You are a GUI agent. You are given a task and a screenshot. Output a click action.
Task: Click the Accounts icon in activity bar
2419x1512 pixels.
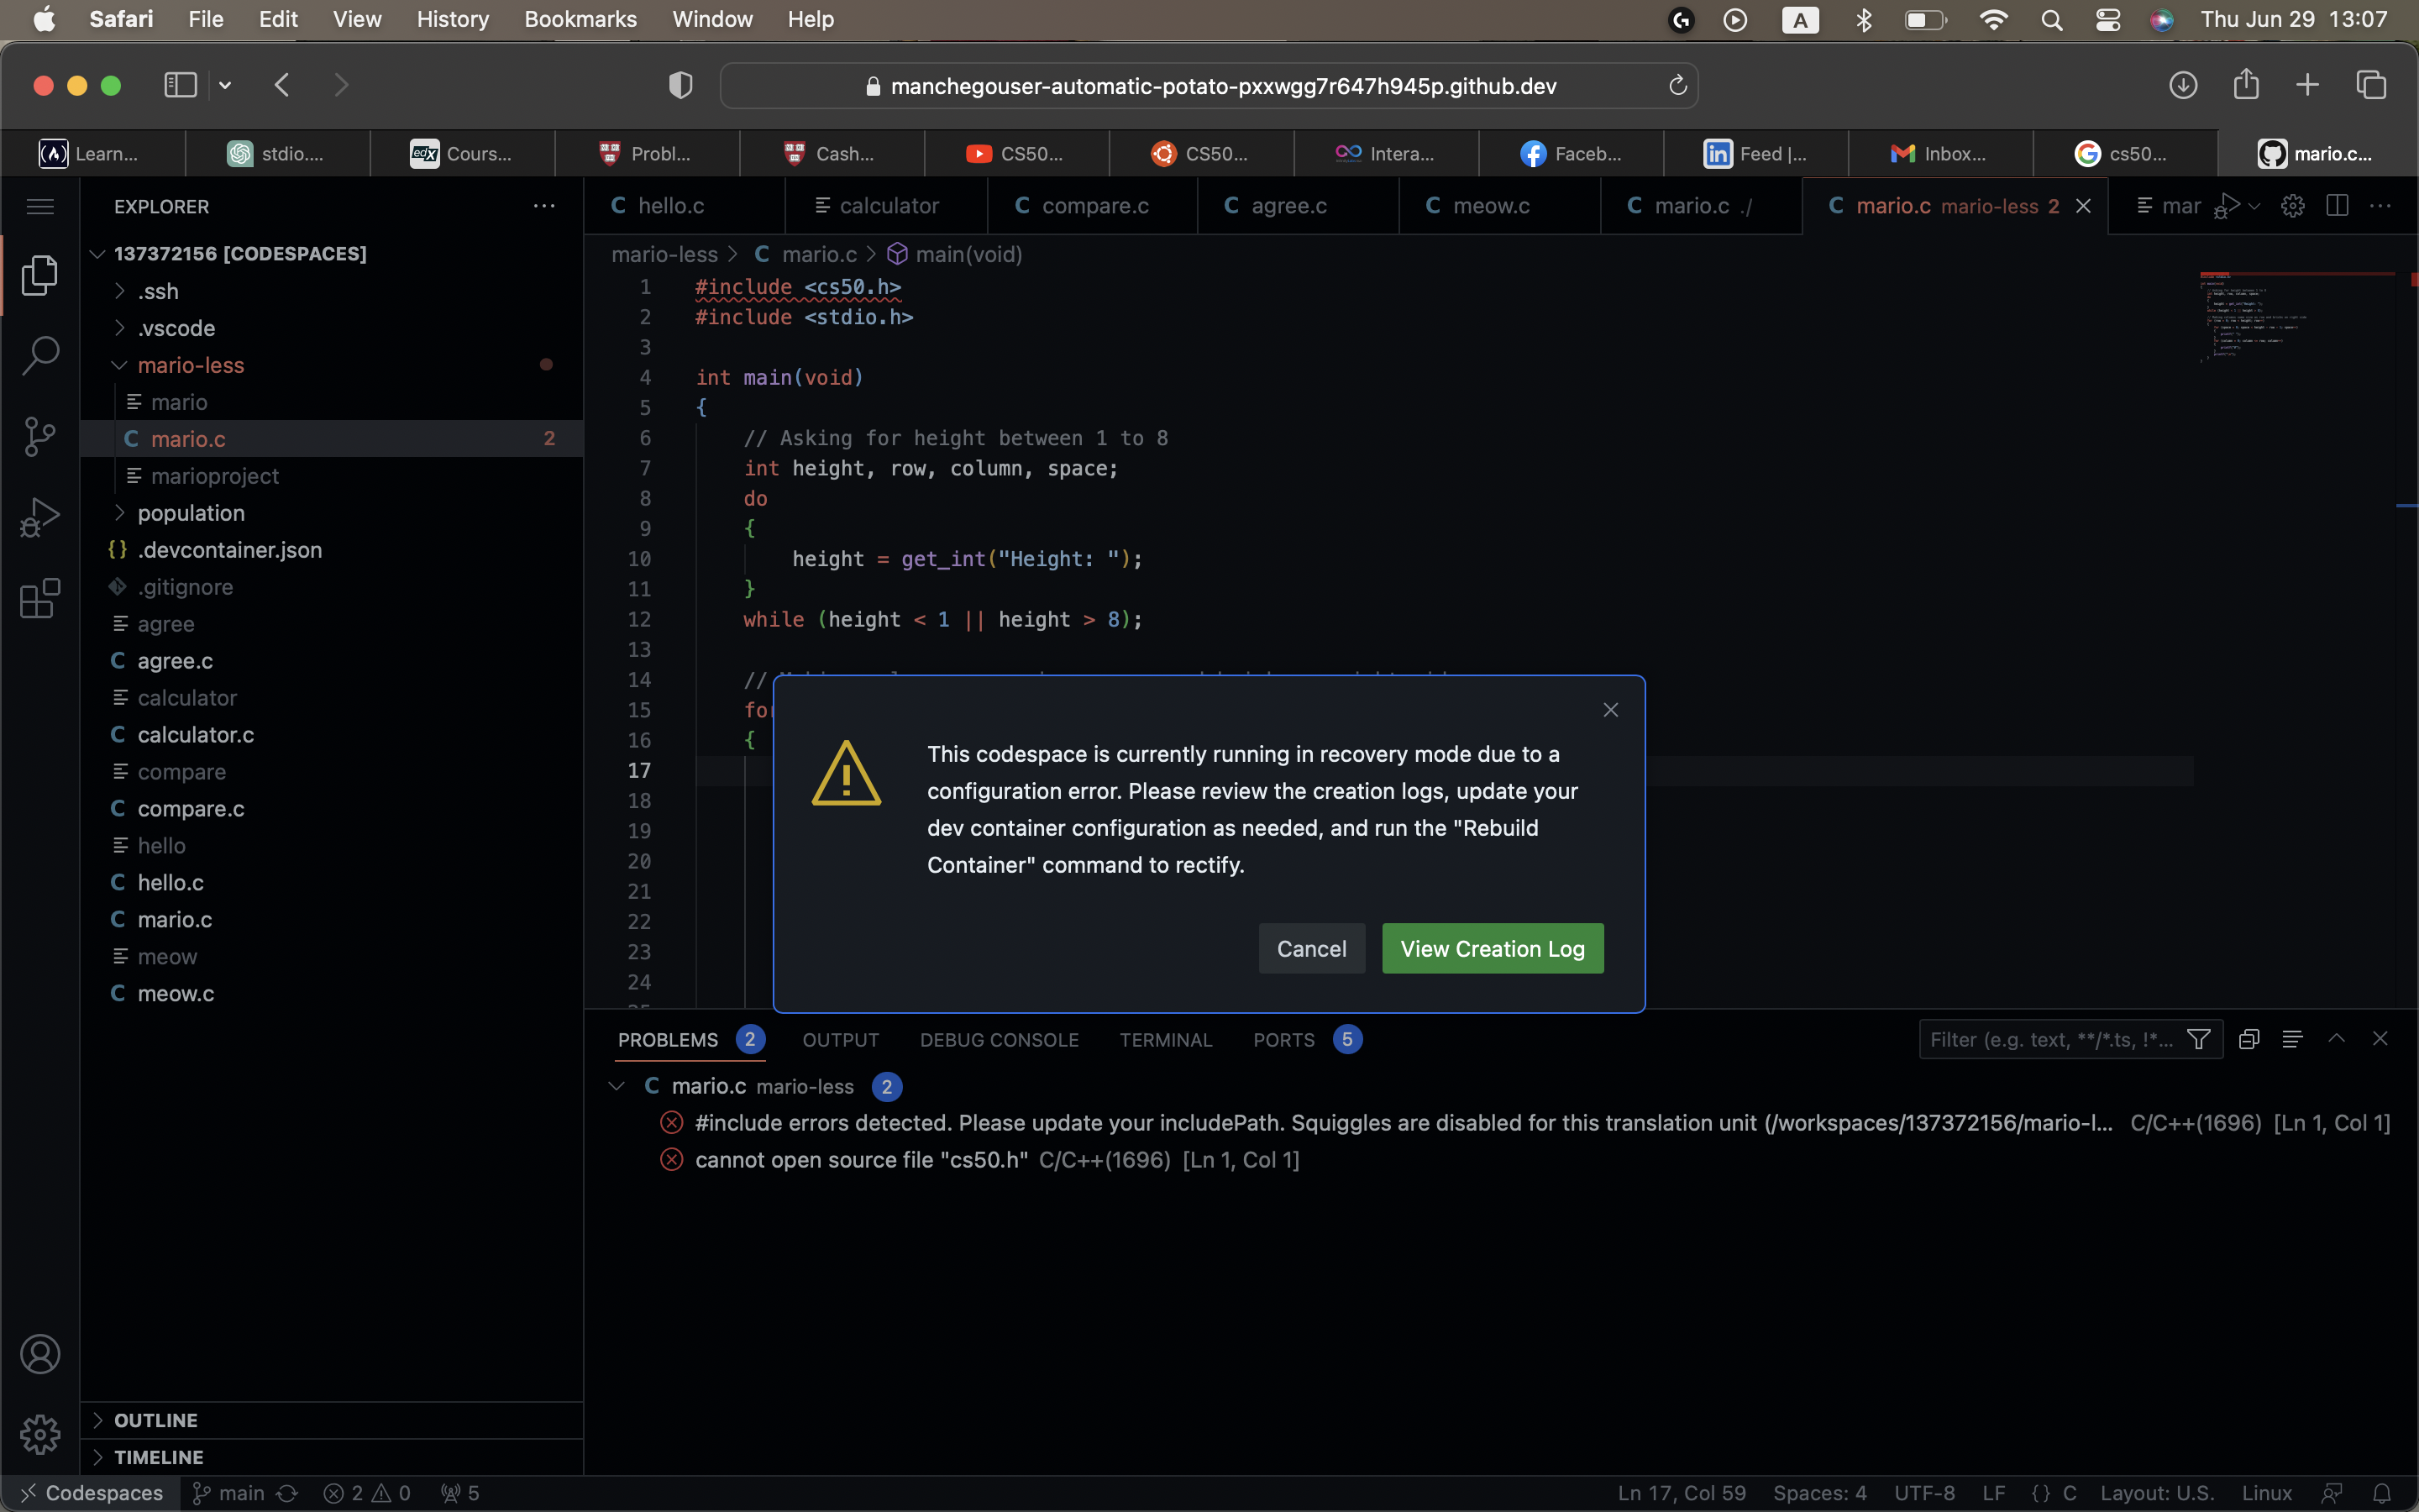[x=40, y=1354]
